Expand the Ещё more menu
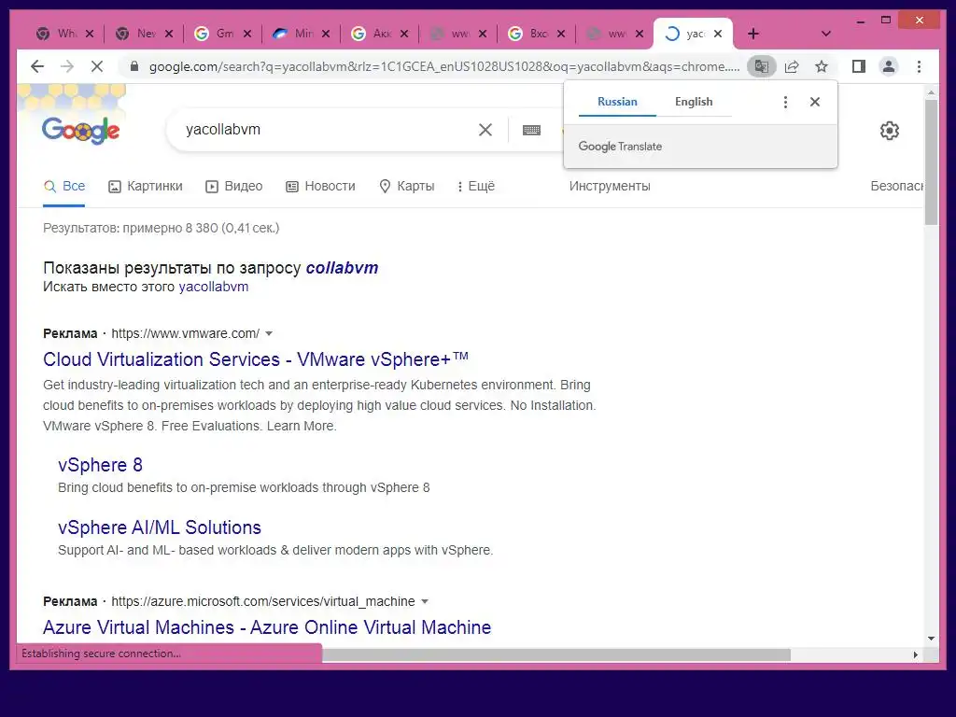This screenshot has height=717, width=956. tap(475, 186)
